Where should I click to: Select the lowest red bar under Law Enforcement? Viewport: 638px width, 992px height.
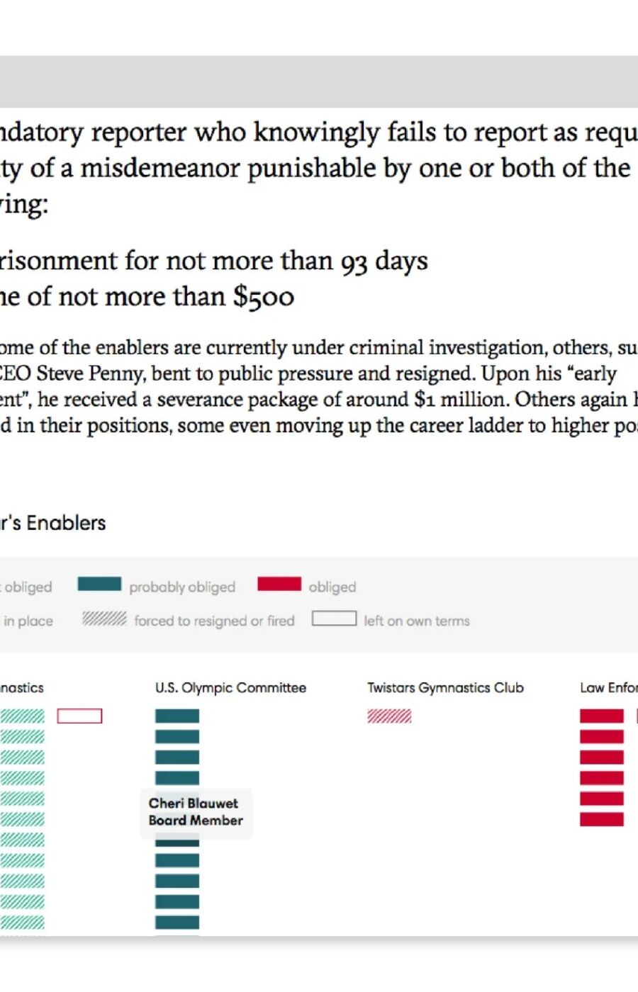click(x=601, y=820)
